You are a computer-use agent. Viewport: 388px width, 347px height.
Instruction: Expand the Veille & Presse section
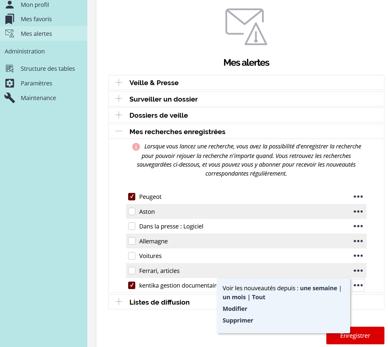[246, 82]
